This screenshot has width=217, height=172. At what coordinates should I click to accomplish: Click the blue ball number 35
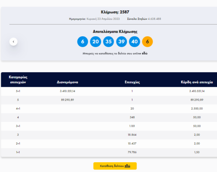coord(109,42)
